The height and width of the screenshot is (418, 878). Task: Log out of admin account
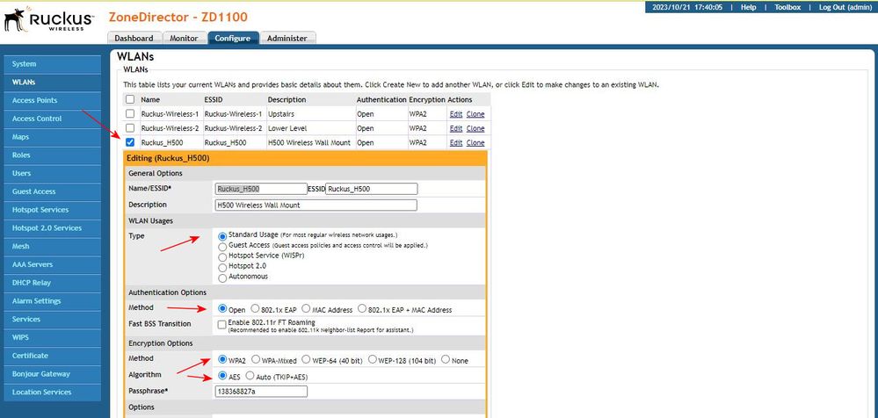tap(846, 7)
